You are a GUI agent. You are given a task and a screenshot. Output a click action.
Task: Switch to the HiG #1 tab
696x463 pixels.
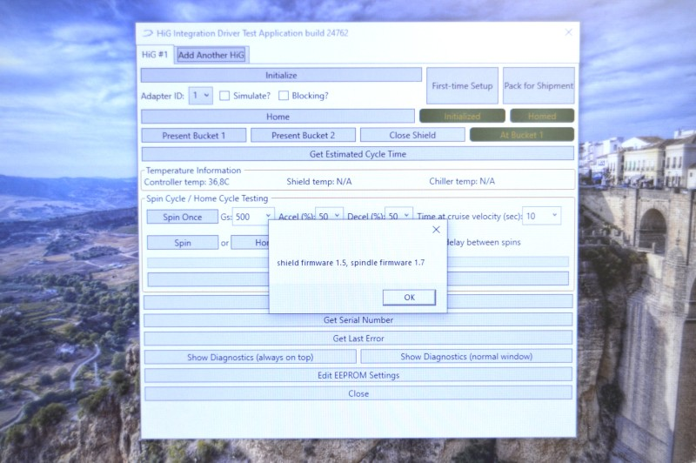[157, 55]
